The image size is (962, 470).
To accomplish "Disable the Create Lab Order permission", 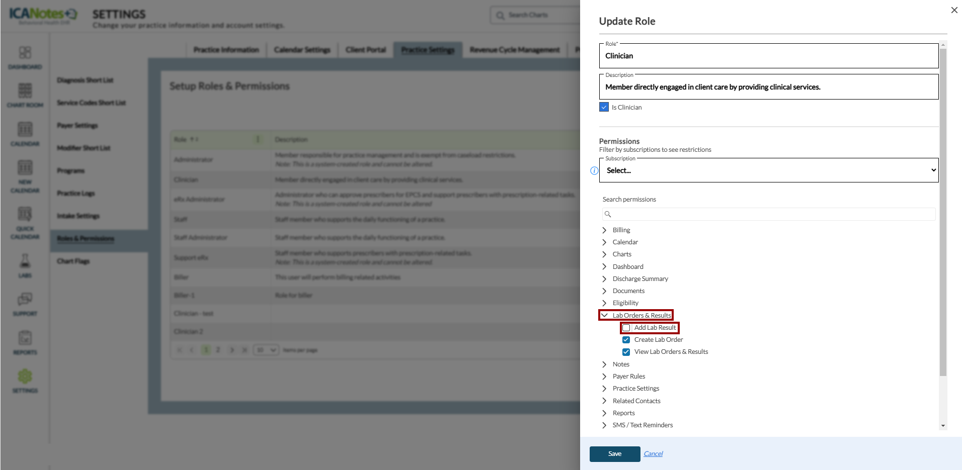I will point(626,340).
